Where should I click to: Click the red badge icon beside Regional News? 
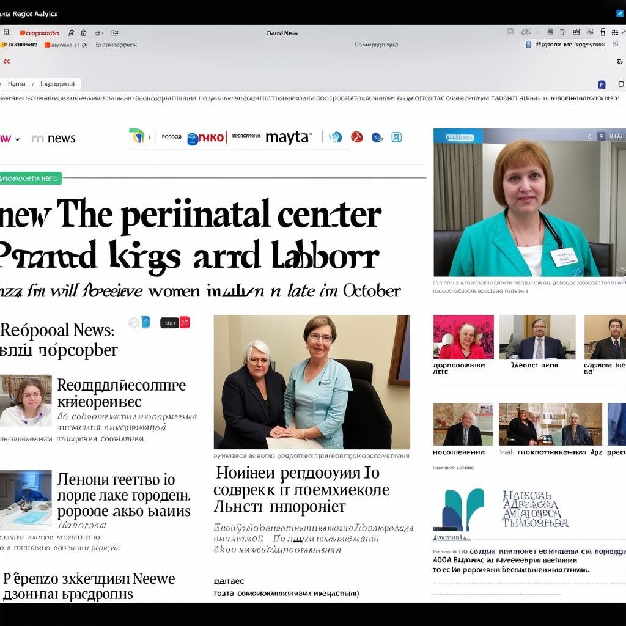click(185, 322)
